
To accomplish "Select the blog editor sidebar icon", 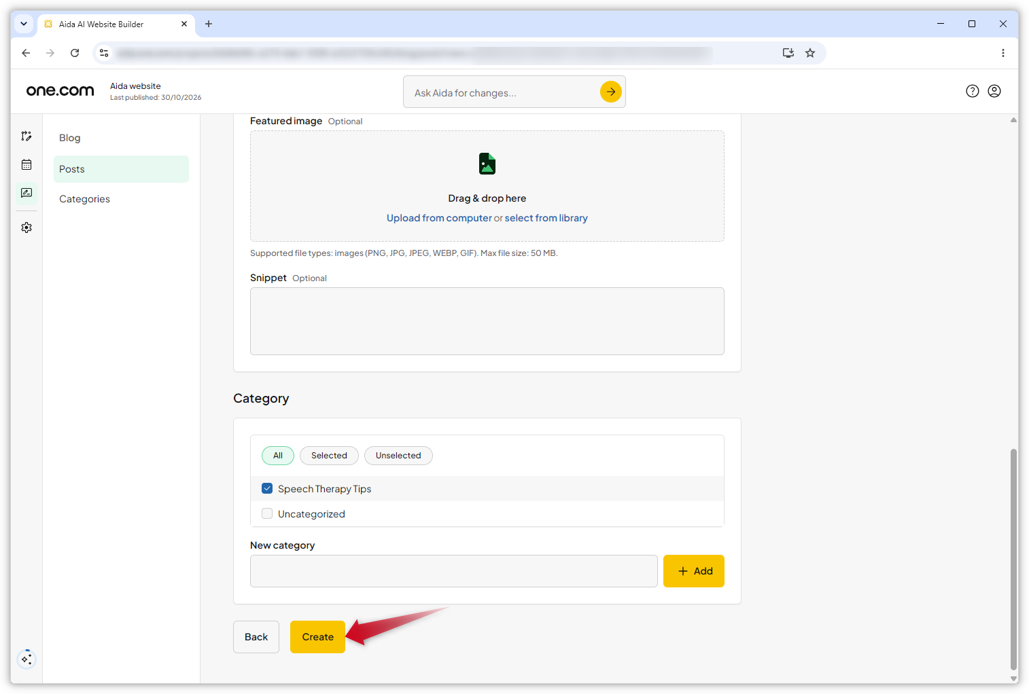I will coord(27,194).
